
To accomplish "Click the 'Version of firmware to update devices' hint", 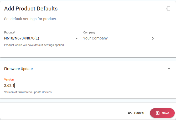I will pyautogui.click(x=28, y=92).
